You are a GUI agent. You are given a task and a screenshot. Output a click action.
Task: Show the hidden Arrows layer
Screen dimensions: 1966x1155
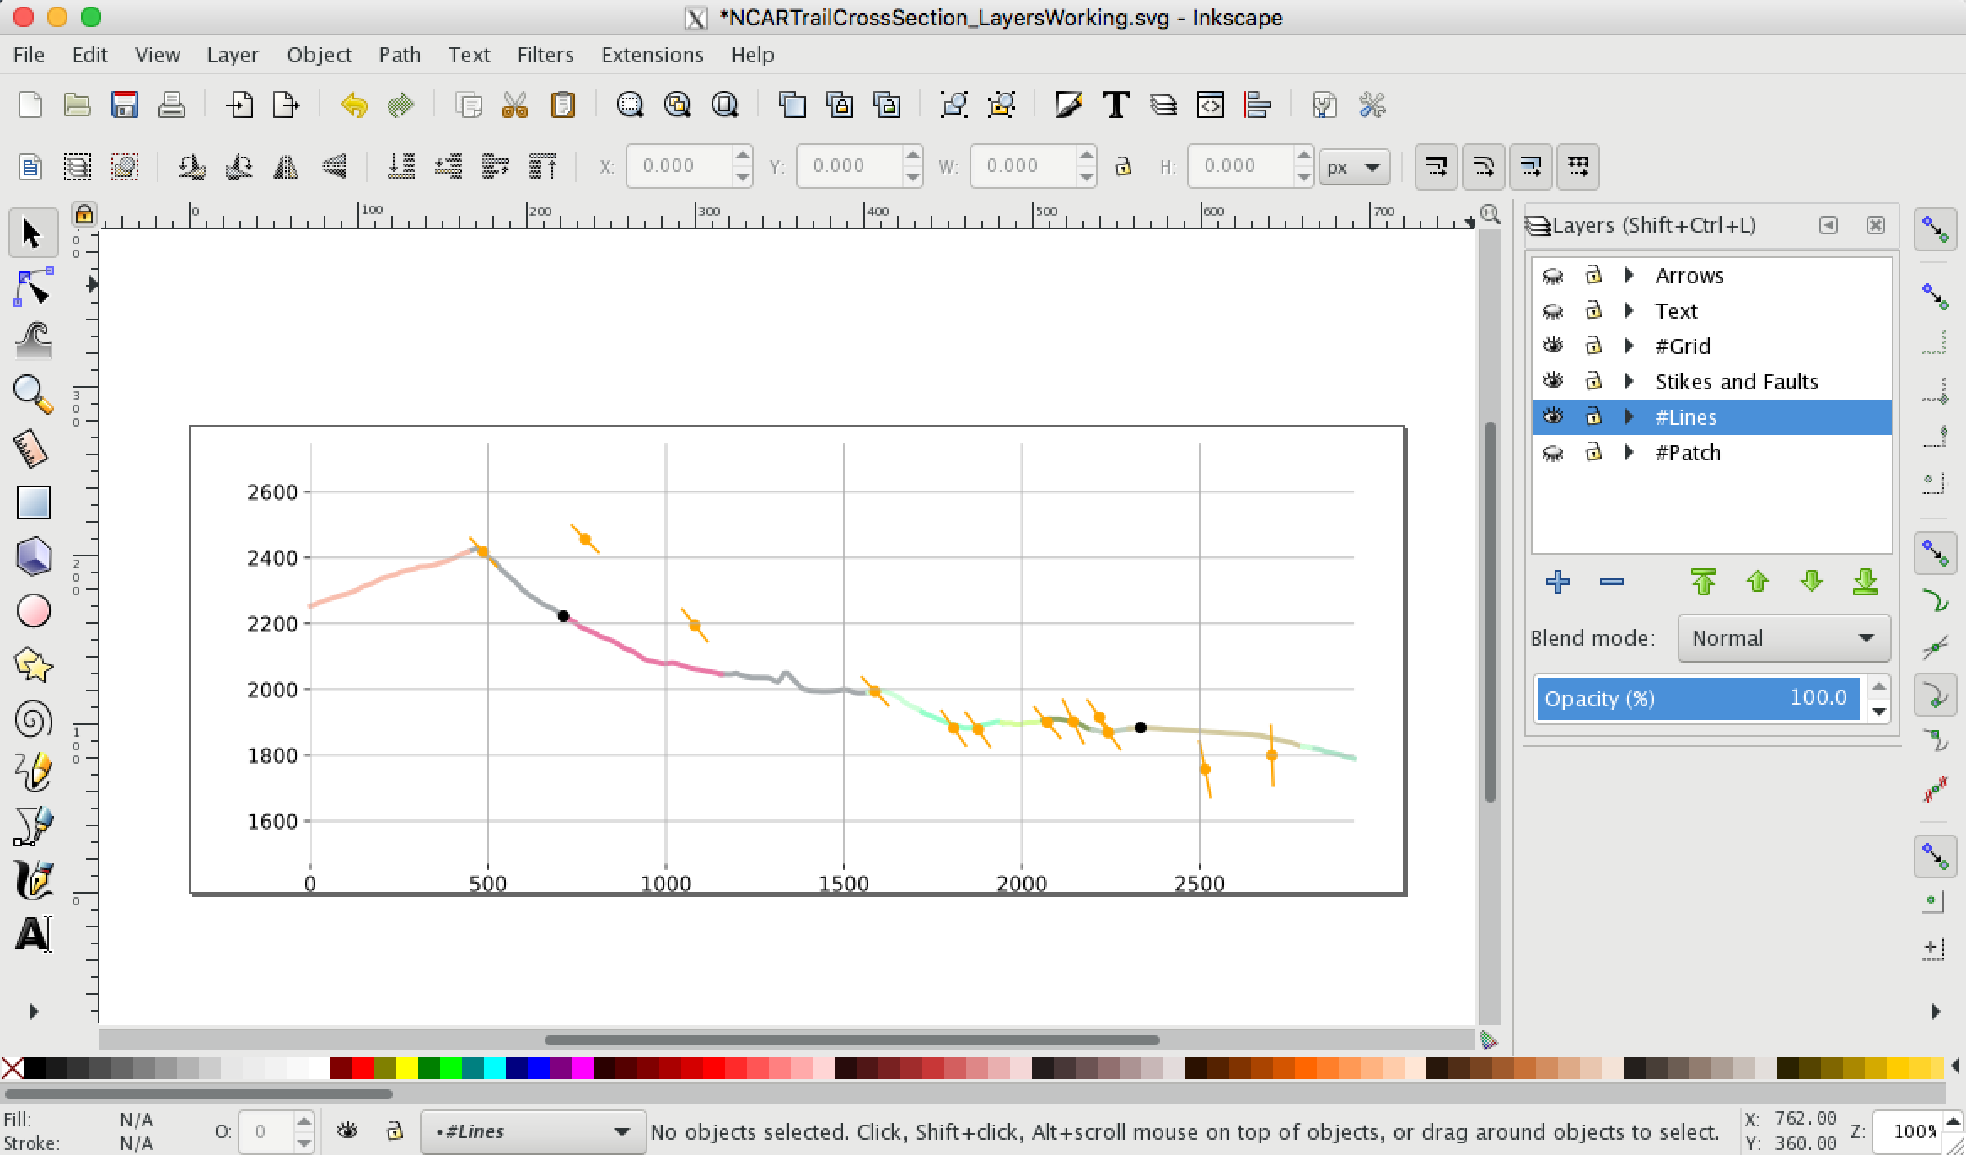(x=1552, y=276)
